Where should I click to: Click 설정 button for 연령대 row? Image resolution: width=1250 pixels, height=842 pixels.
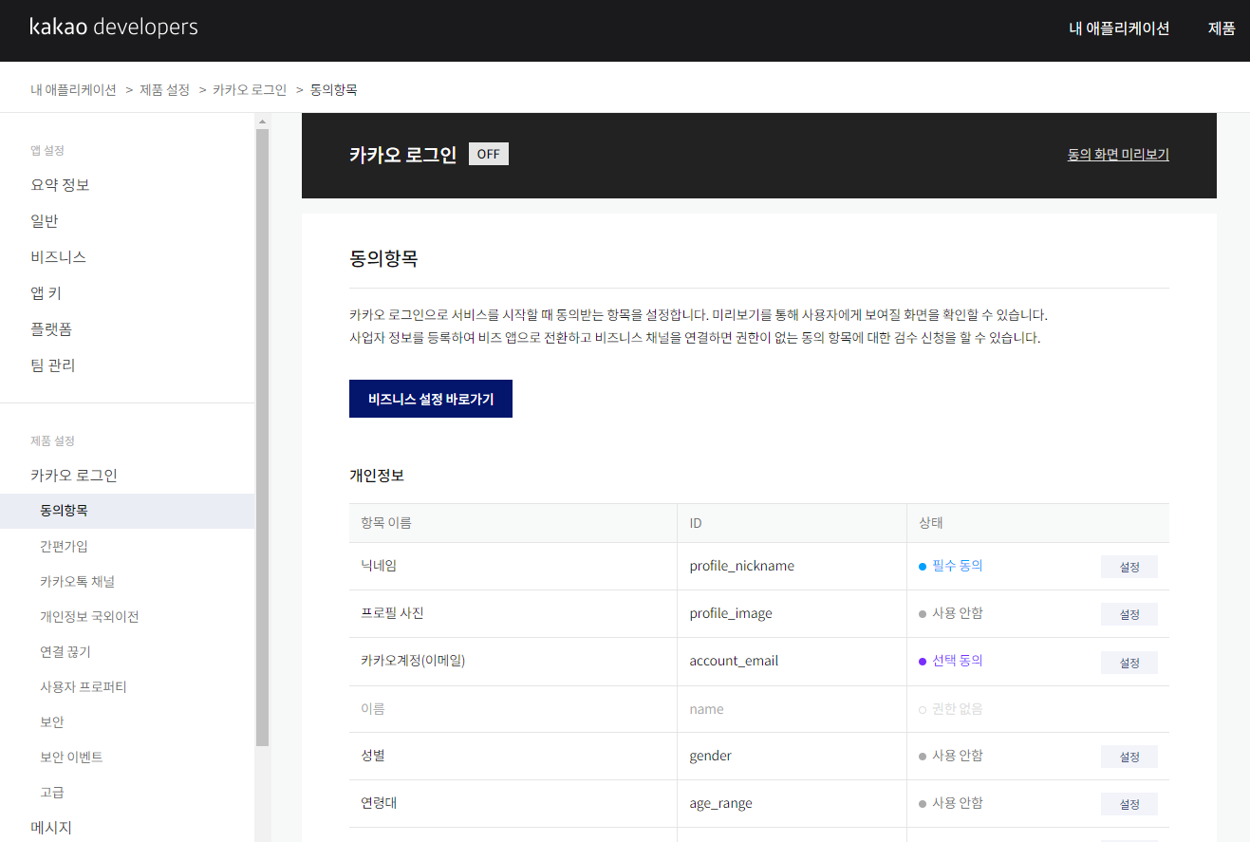pos(1129,804)
